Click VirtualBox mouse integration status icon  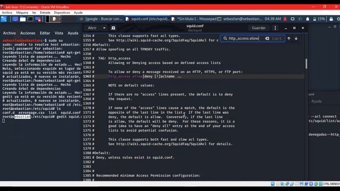[x=316, y=184]
